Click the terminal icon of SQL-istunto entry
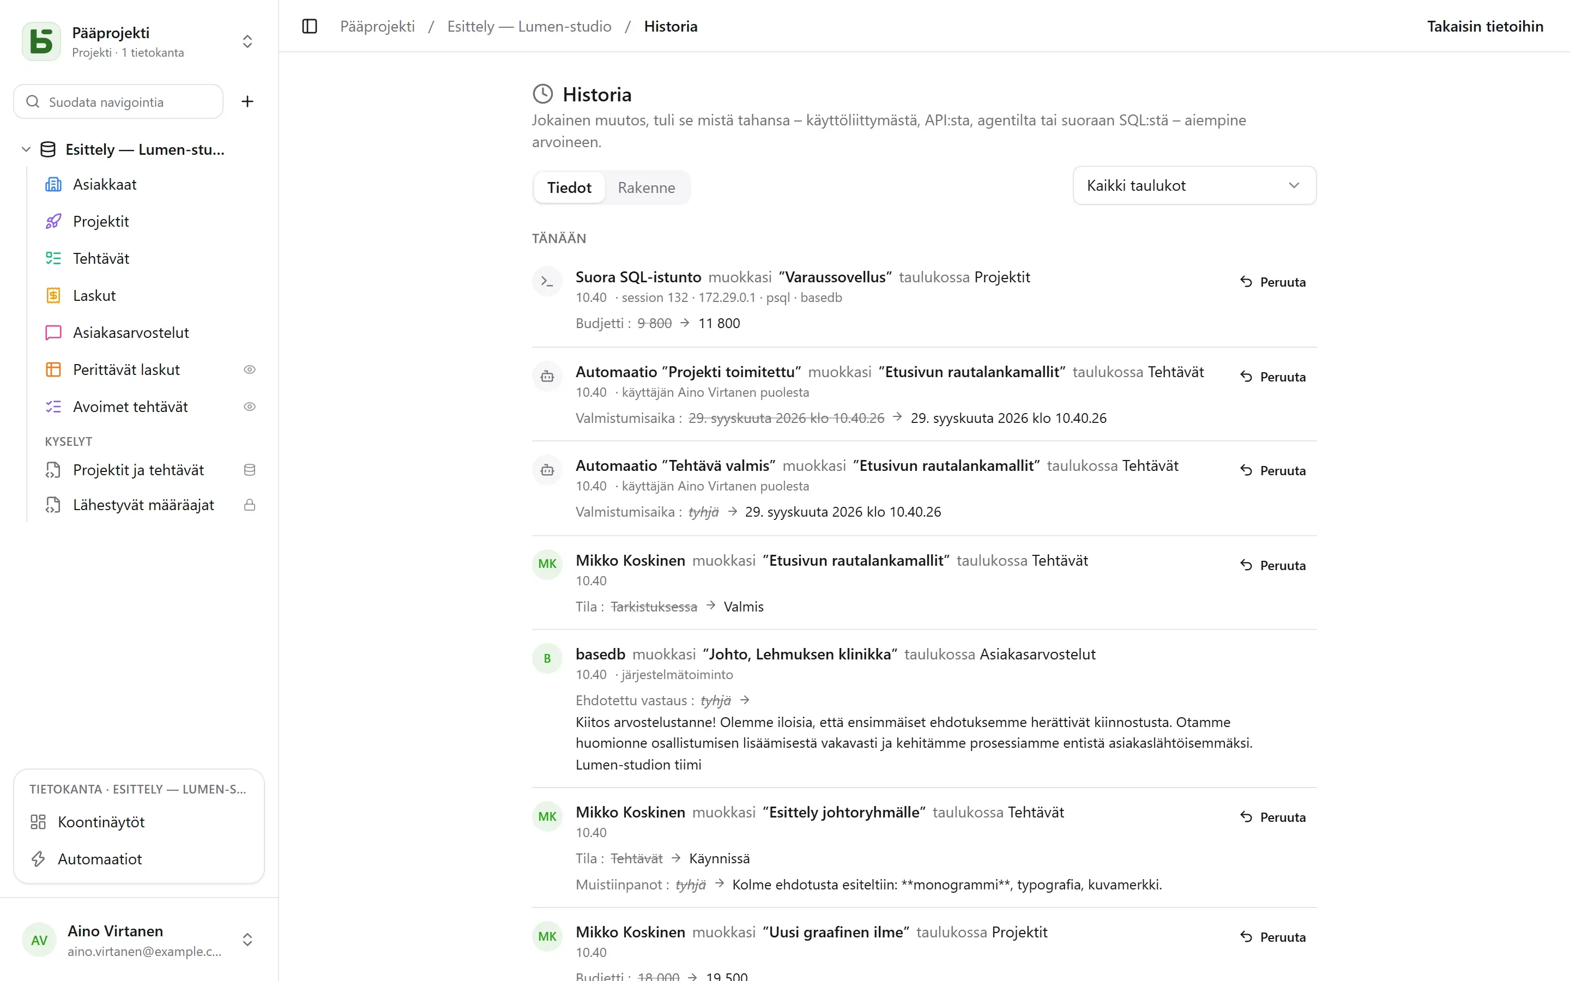 coord(547,282)
